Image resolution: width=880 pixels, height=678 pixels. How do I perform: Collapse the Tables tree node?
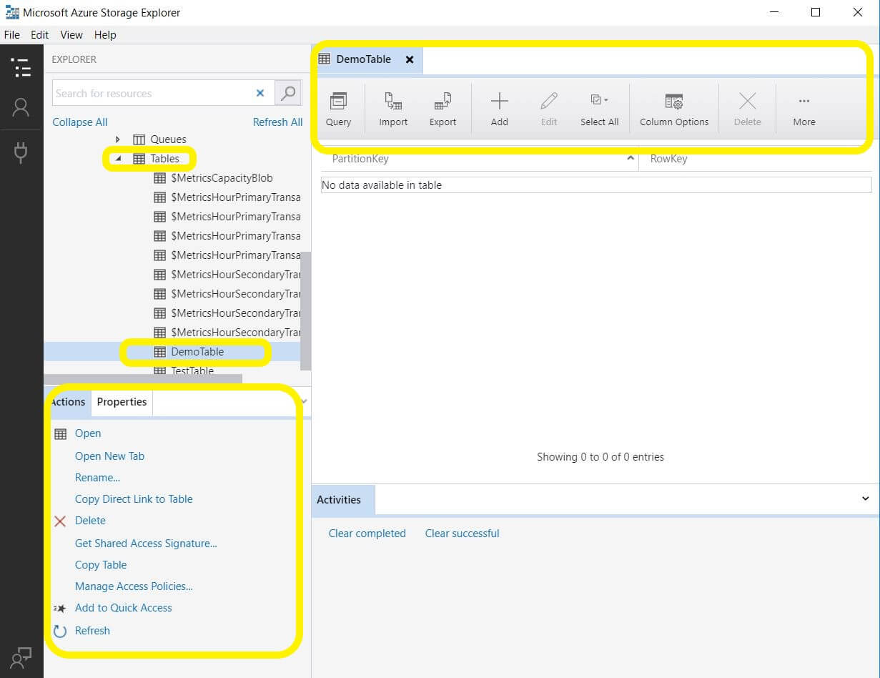coord(118,159)
